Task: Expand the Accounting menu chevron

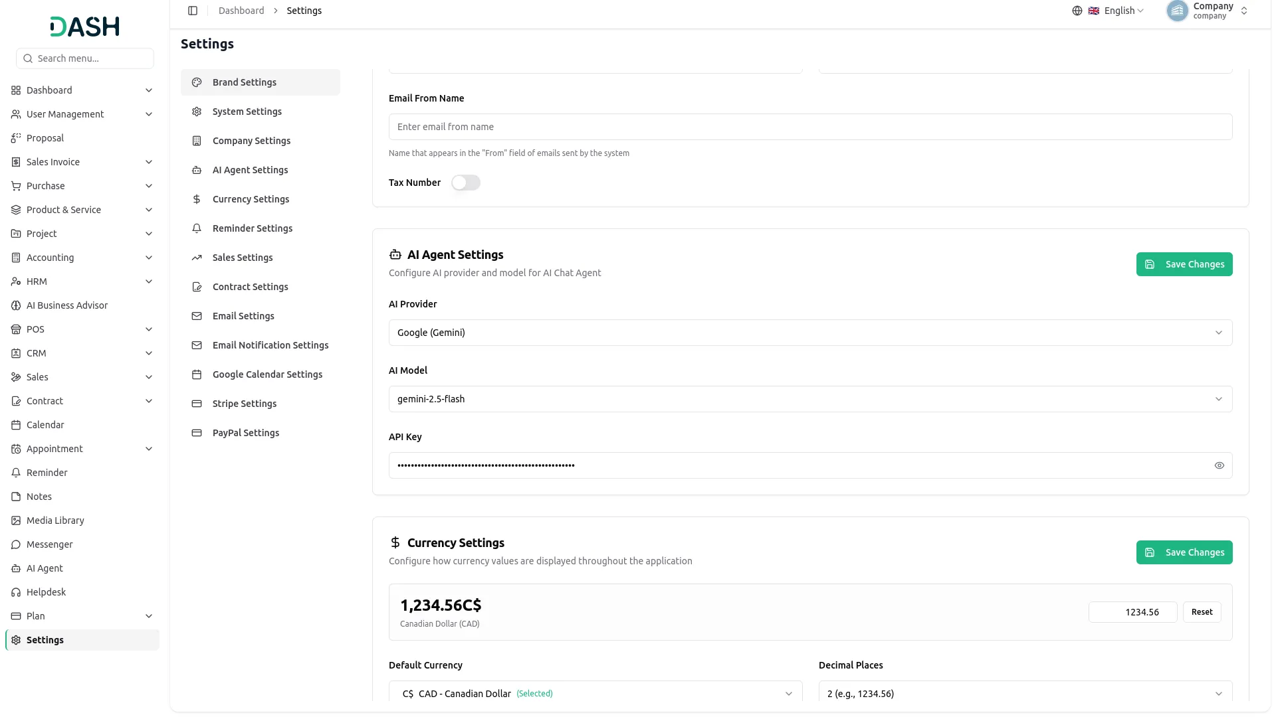Action: pos(149,258)
